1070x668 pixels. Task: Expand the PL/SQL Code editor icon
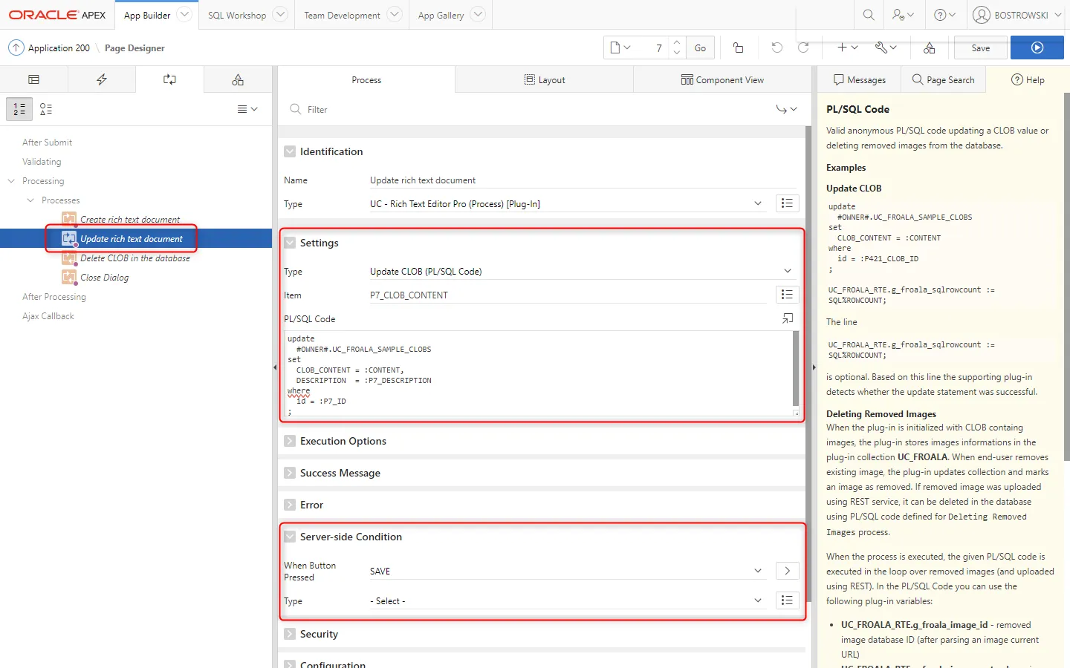(x=787, y=318)
